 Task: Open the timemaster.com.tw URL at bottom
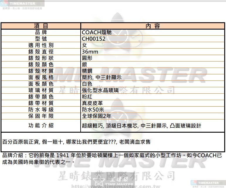coord(113,186)
